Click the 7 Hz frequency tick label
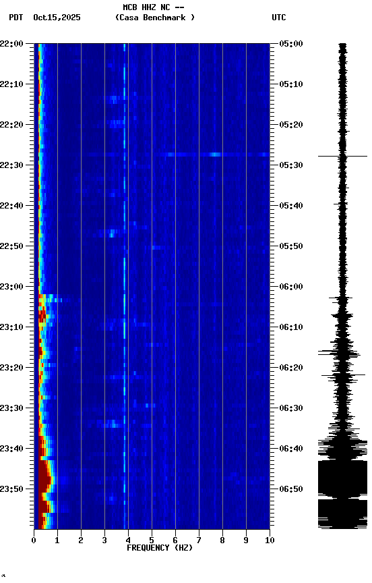 199,541
